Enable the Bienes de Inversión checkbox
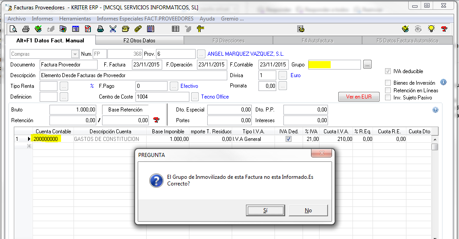 pos(388,83)
